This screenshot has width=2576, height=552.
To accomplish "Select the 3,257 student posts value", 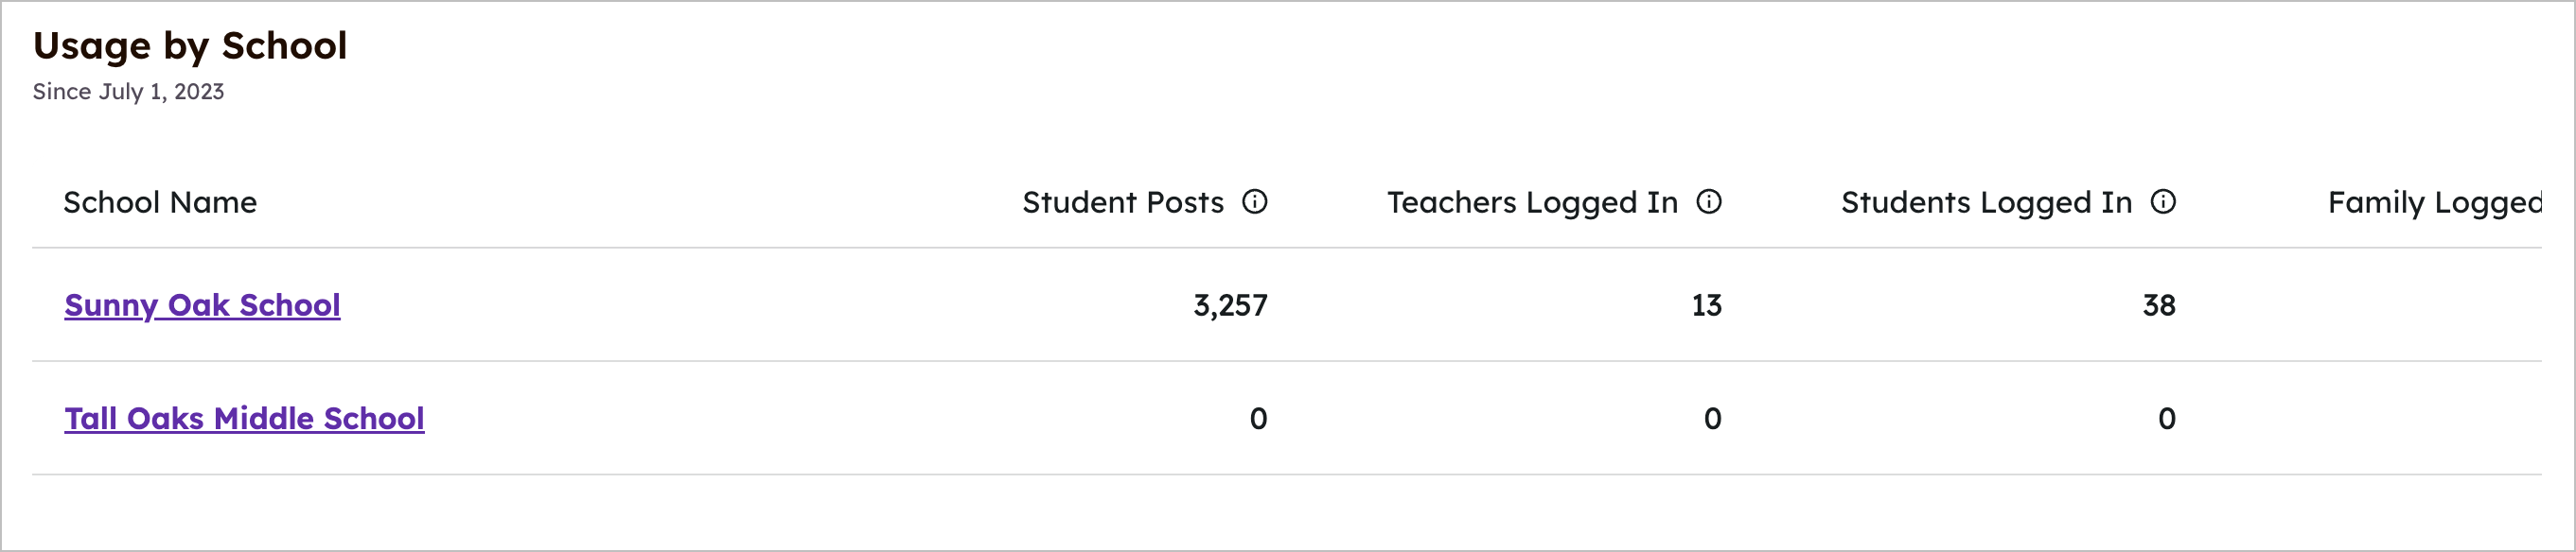I will point(1230,305).
